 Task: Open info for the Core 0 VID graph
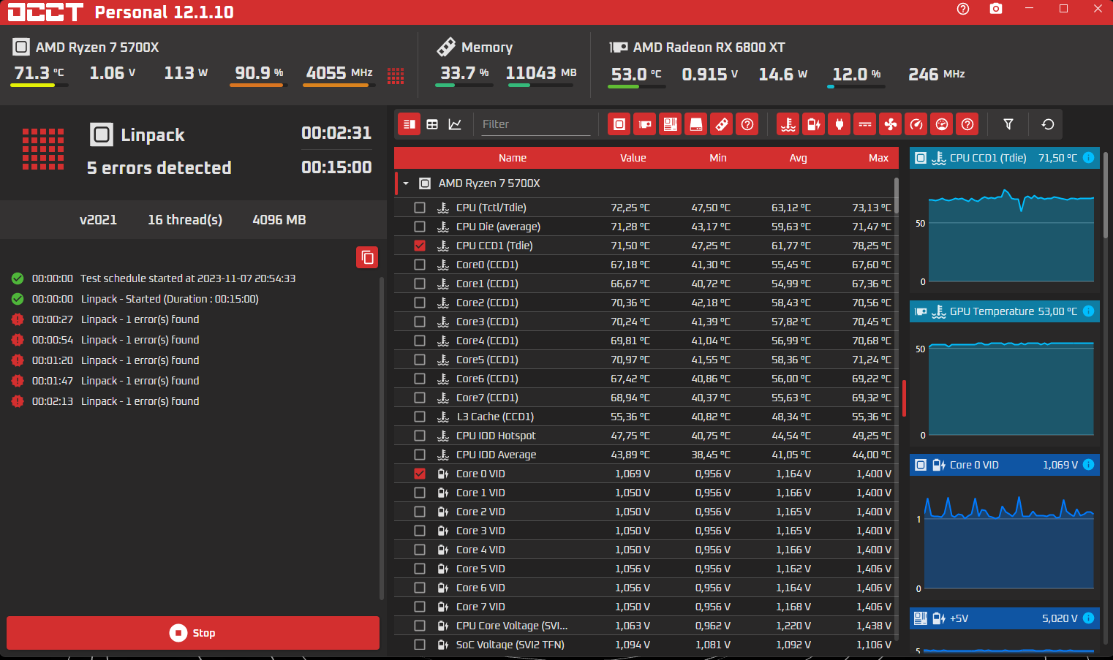(1088, 465)
